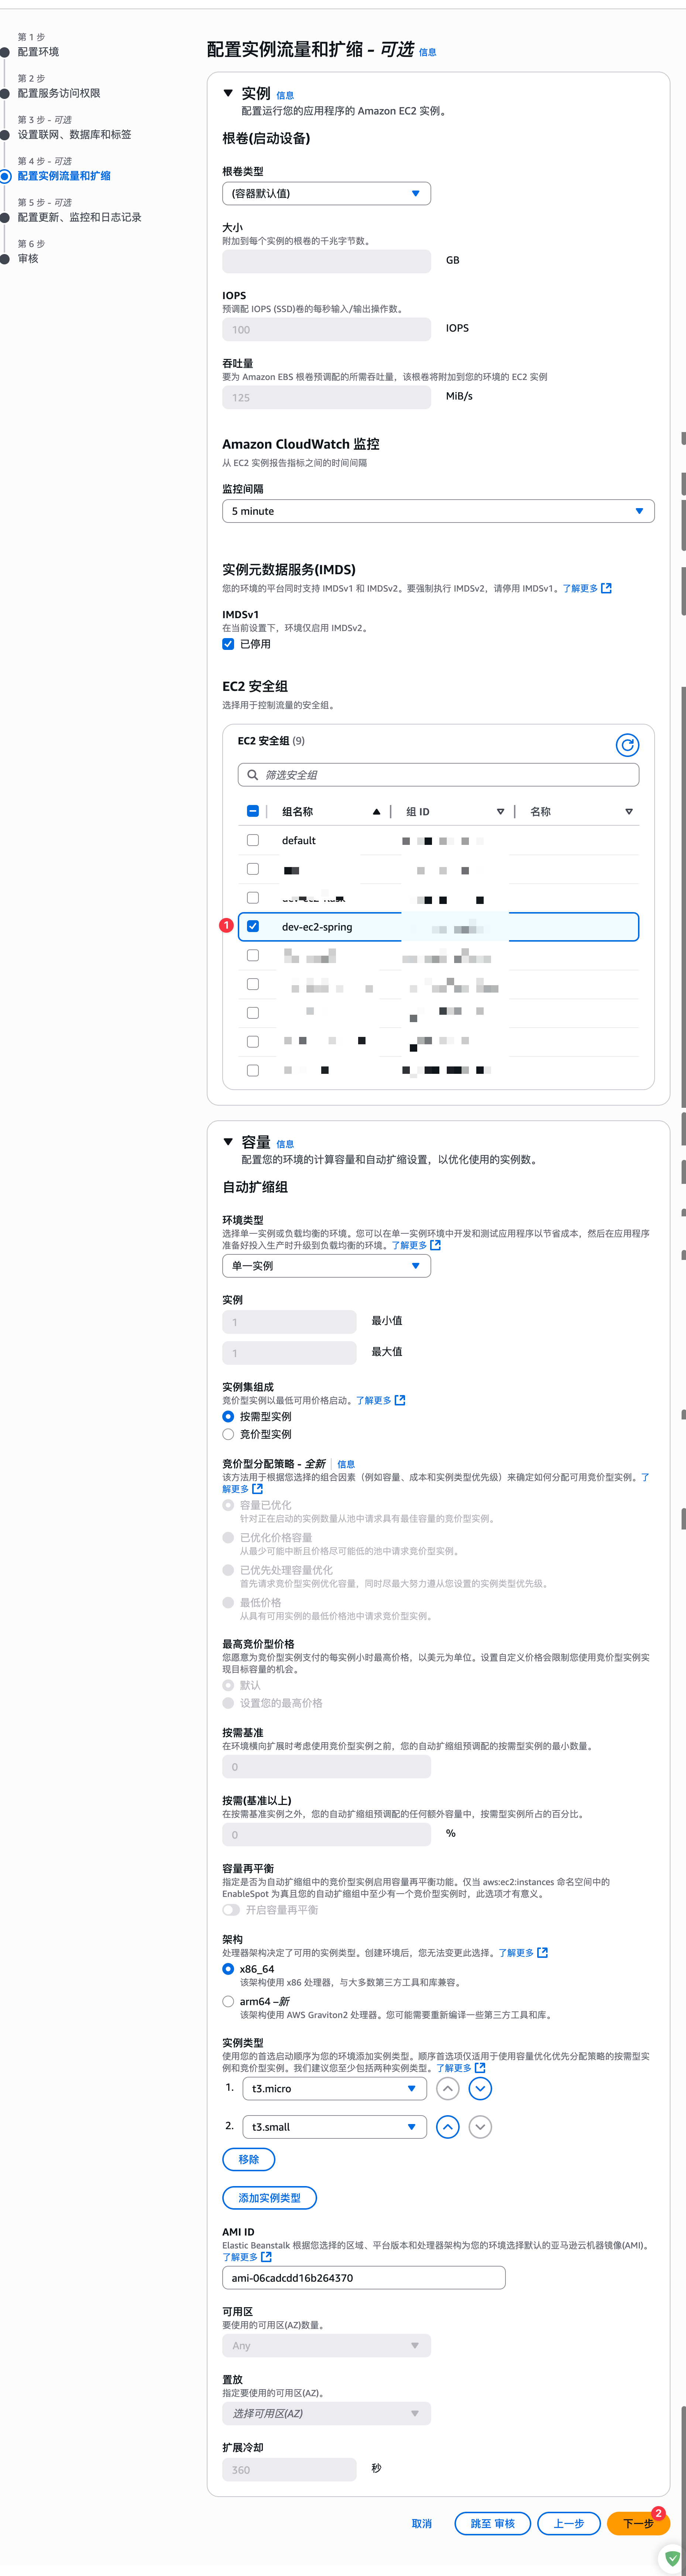The image size is (686, 2576).
Task: Click 下一步 button
Action: (638, 2523)
